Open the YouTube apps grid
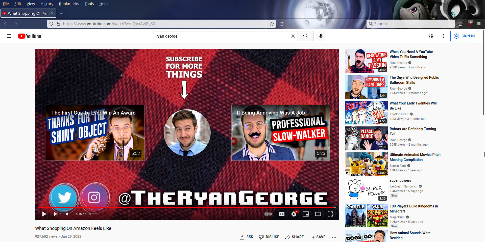This screenshot has width=485, height=242. (x=431, y=36)
